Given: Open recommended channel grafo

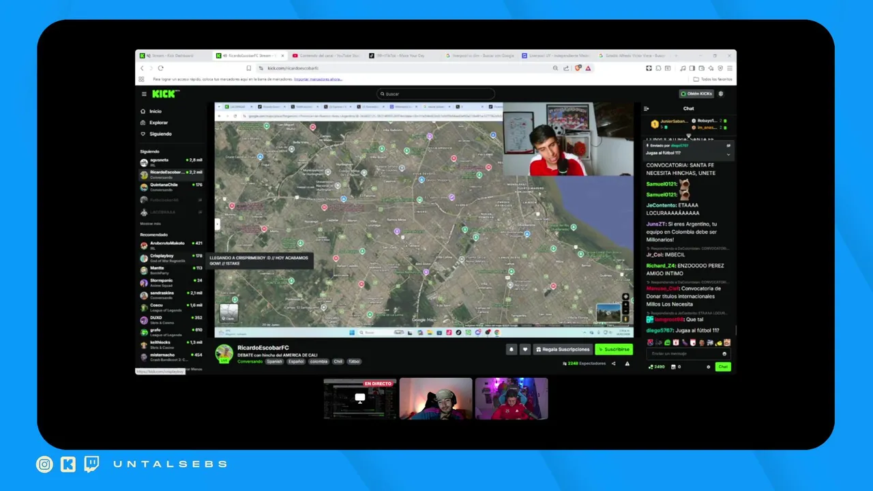Looking at the screenshot, I should click(172, 331).
